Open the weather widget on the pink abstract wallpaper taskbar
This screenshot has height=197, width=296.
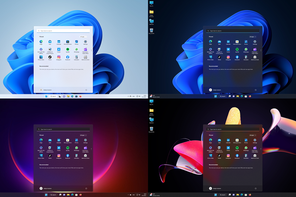(x=154, y=195)
